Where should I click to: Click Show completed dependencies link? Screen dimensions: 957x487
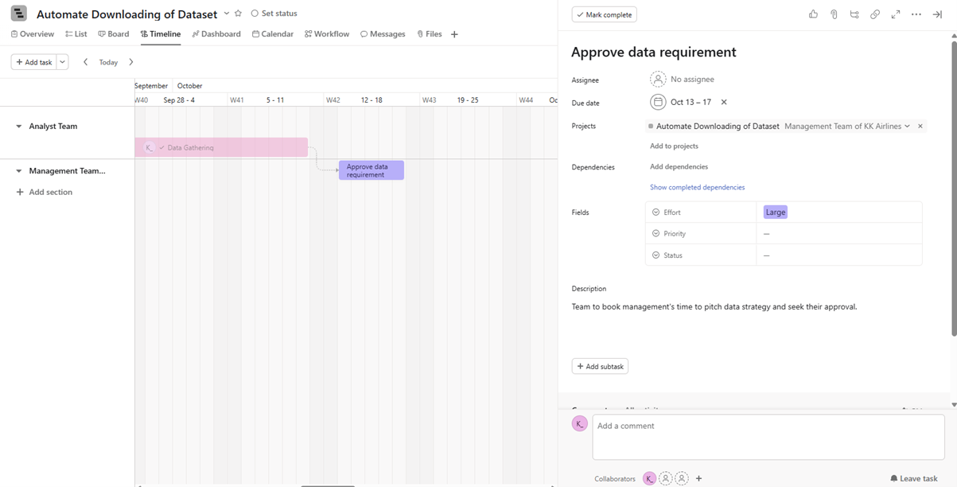(697, 187)
